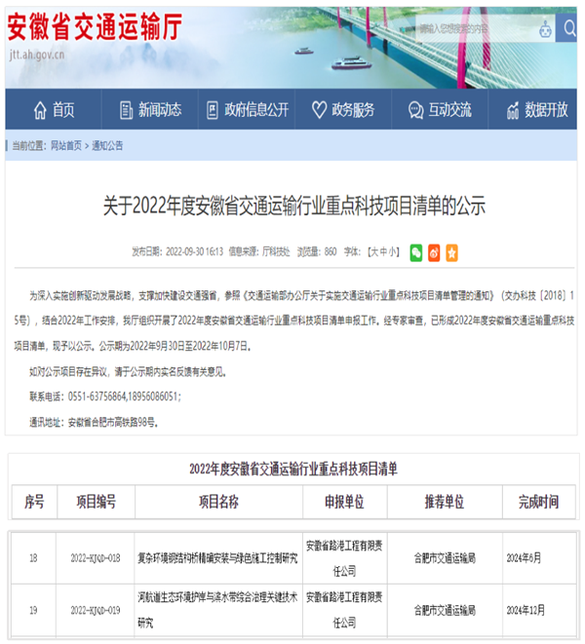
Task: Click the 项目名称 column header
Action: 218,502
